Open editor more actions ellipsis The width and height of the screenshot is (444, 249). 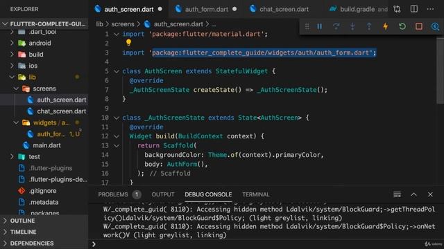(x=430, y=9)
